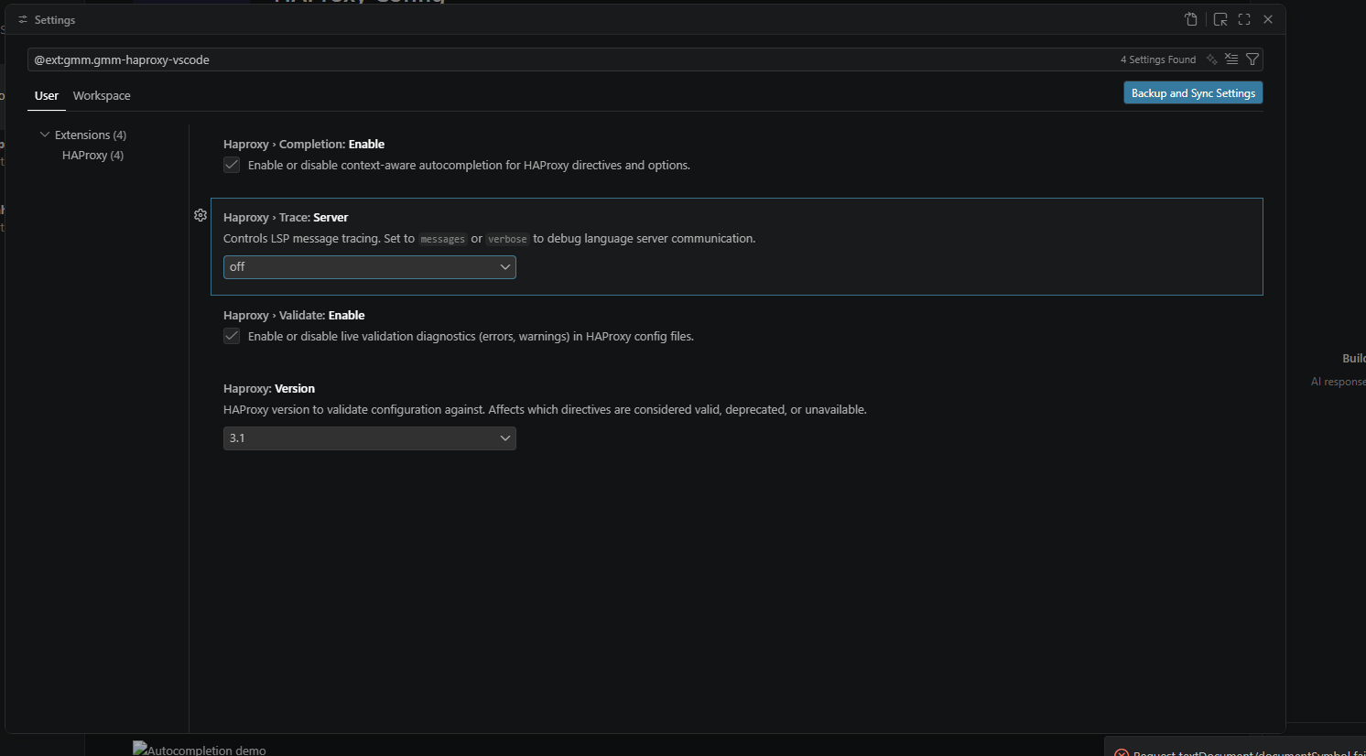Select HAProxy (4) in the sidebar tree
The height and width of the screenshot is (756, 1366).
click(92, 155)
